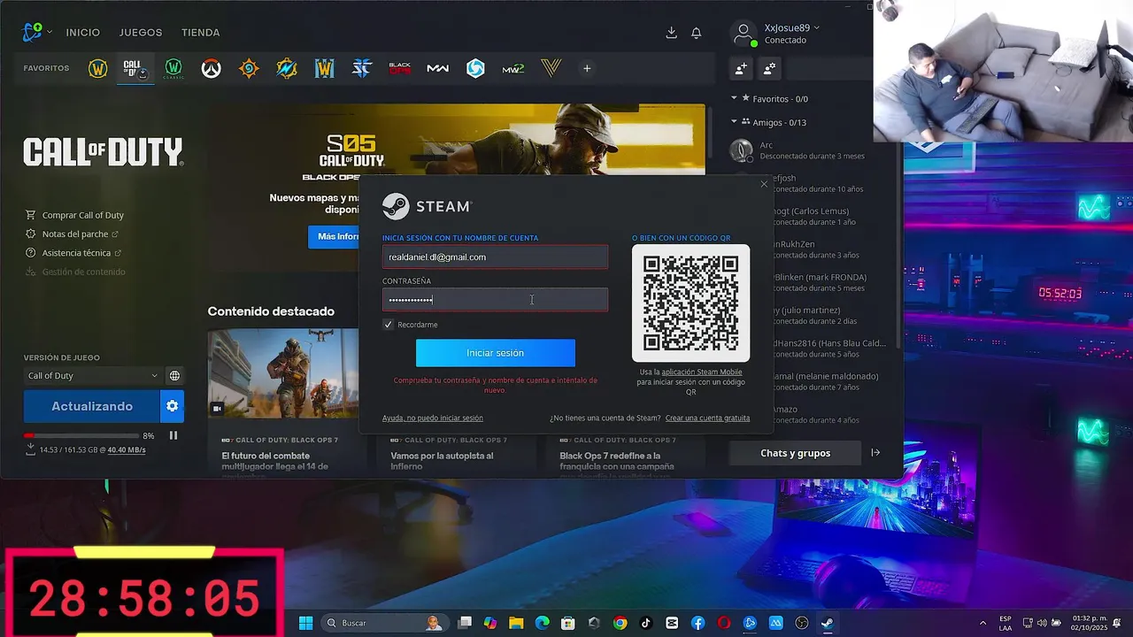Image resolution: width=1133 pixels, height=637 pixels.
Task: Open Battle.net logo menu
Action: click(x=36, y=32)
